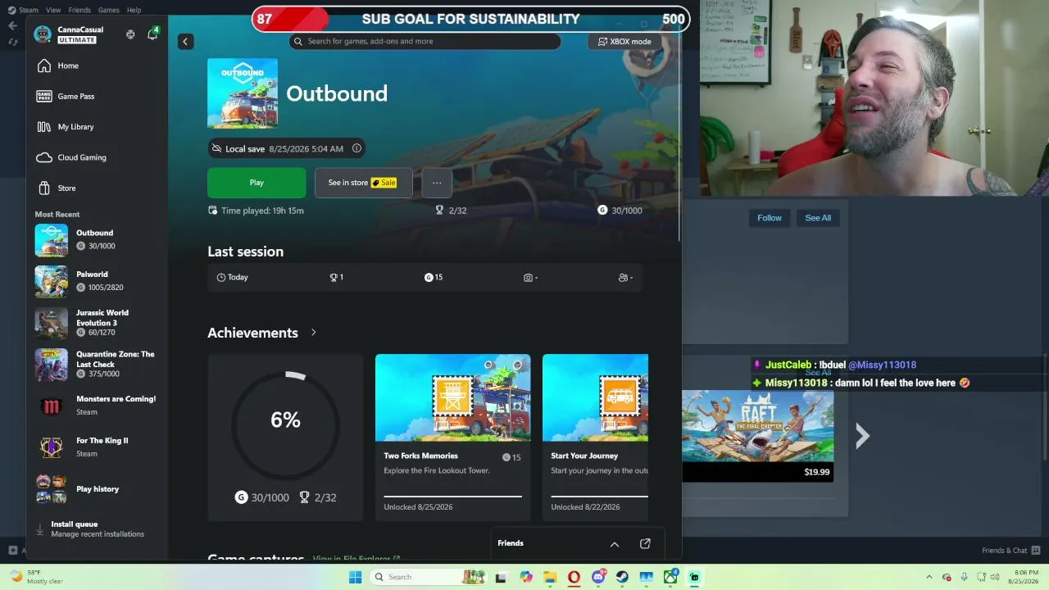Open the Two Forks Memories achievement card
Screen dimensions: 1049x590
pyautogui.click(x=452, y=438)
